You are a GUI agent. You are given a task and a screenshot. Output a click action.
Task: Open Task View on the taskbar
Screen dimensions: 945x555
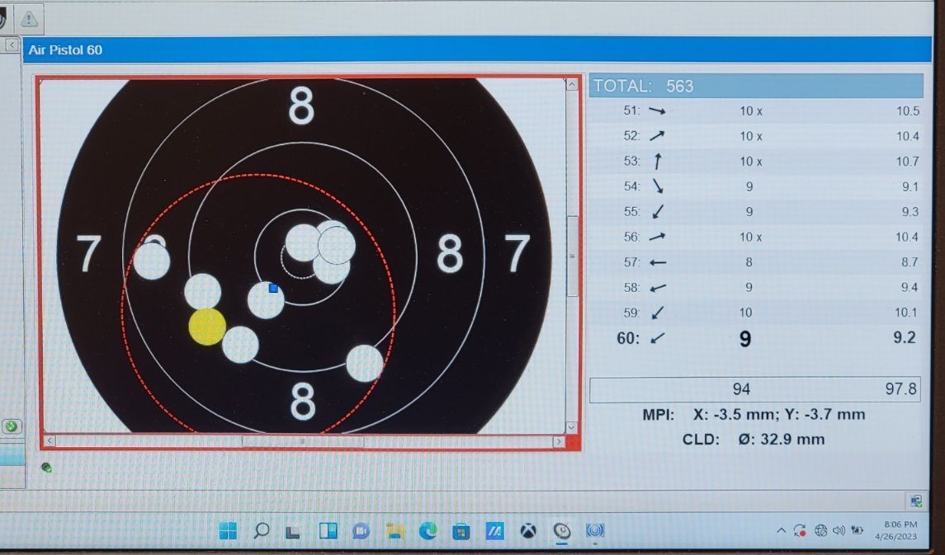pyautogui.click(x=293, y=532)
